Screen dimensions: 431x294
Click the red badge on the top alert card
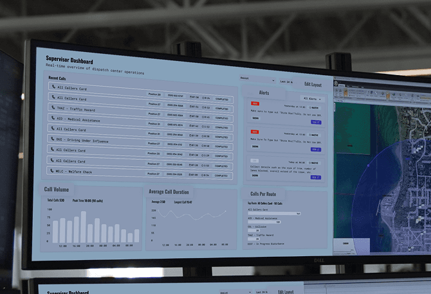255,103
